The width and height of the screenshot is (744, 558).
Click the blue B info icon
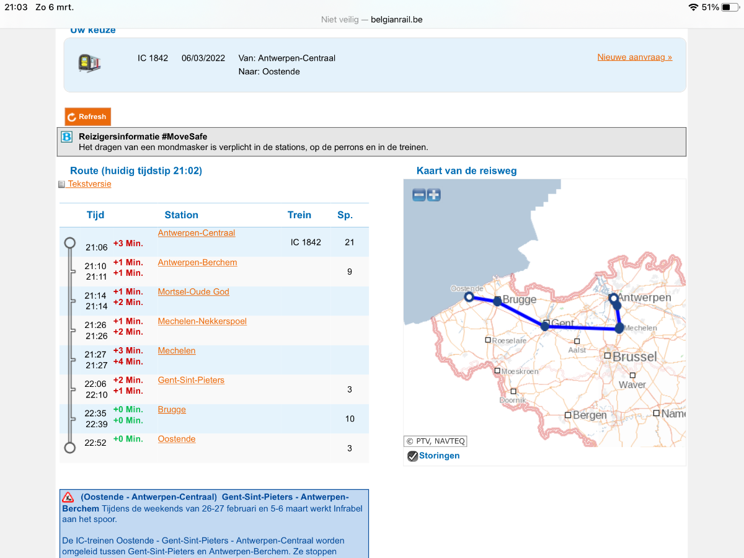67,137
